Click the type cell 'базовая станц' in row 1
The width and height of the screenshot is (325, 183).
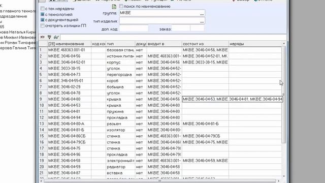pyautogui.click(x=120, y=50)
